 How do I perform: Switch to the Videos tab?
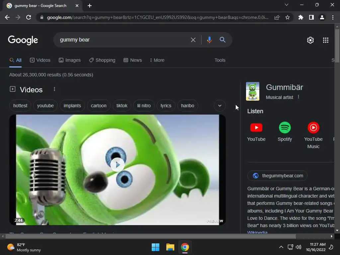tap(40, 60)
